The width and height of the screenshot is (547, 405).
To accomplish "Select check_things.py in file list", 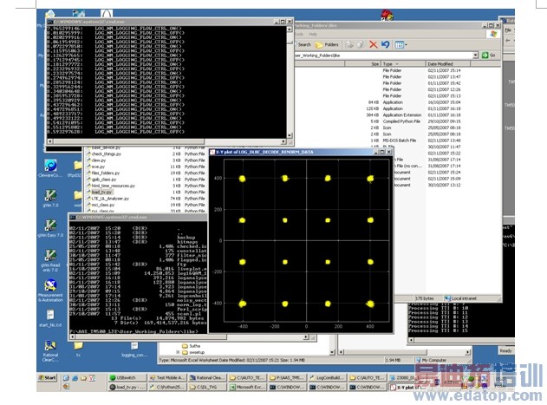I will (106, 154).
